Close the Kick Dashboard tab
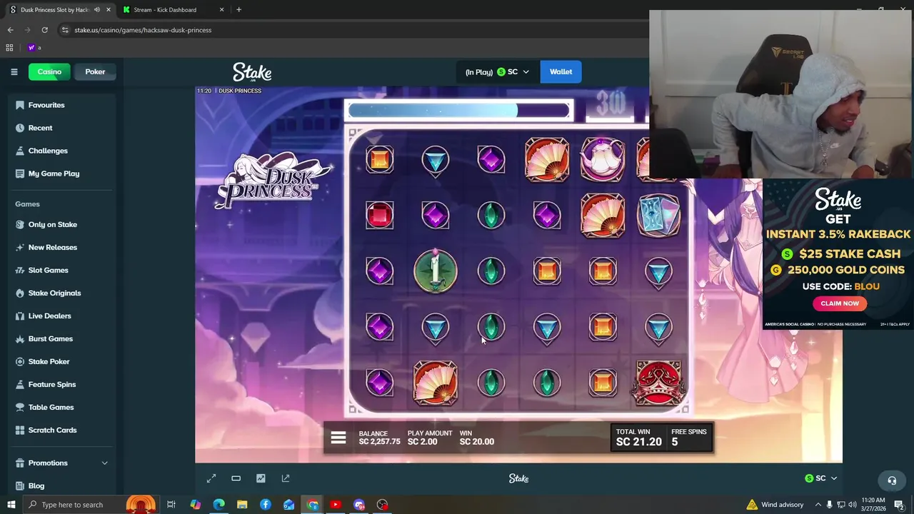914x514 pixels. 221,10
